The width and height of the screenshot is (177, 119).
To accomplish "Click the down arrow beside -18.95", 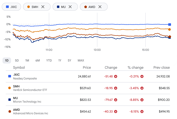I will click(116, 88).
